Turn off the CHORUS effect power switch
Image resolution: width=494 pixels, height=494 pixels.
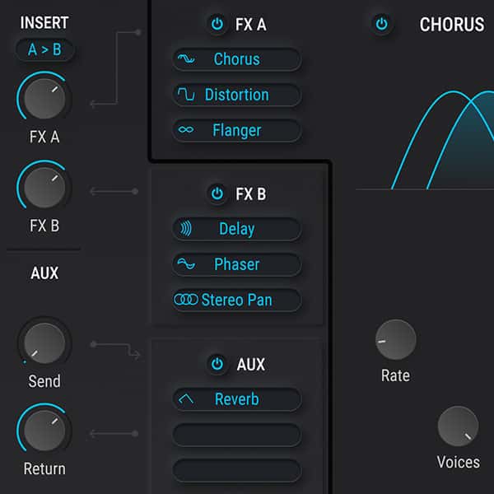[x=382, y=24]
